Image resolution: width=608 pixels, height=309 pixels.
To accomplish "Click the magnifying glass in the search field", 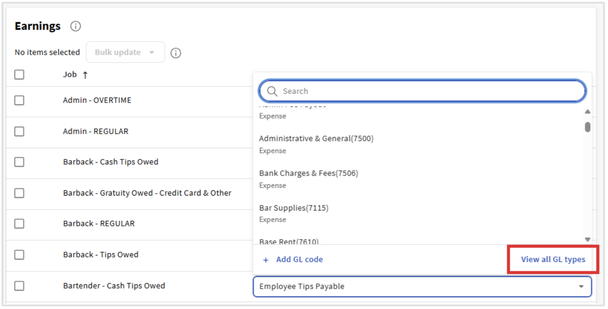I will click(272, 91).
